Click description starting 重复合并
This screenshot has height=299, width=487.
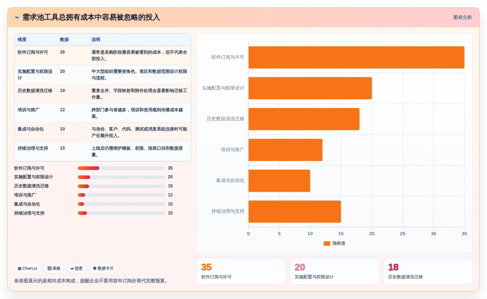pyautogui.click(x=139, y=94)
